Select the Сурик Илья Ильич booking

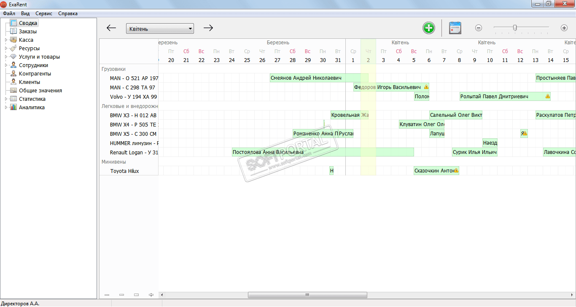point(475,152)
